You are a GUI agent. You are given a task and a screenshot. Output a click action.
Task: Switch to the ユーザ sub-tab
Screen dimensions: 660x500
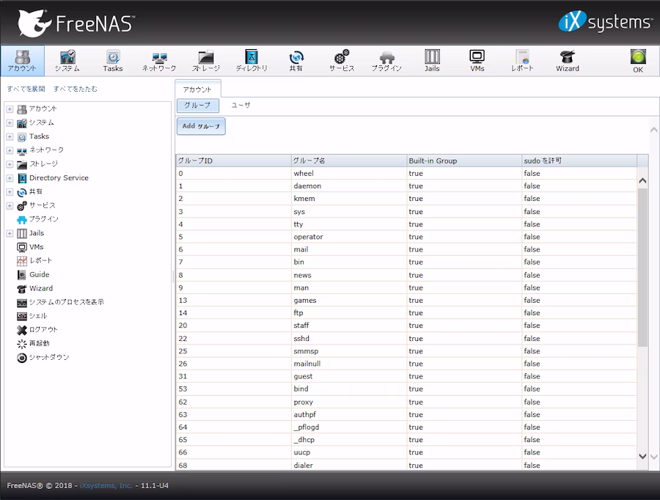[241, 106]
